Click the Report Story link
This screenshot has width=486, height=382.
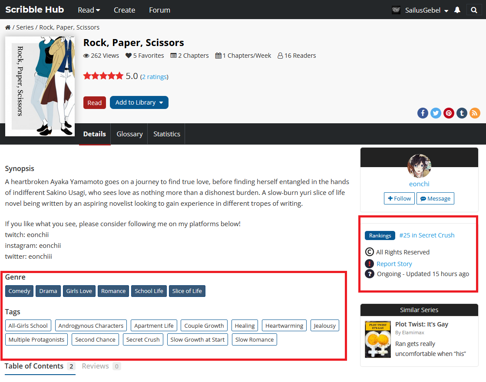pos(394,264)
